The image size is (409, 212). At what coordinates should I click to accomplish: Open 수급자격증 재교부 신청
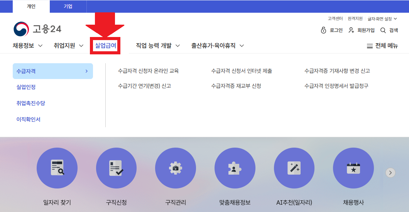click(236, 86)
